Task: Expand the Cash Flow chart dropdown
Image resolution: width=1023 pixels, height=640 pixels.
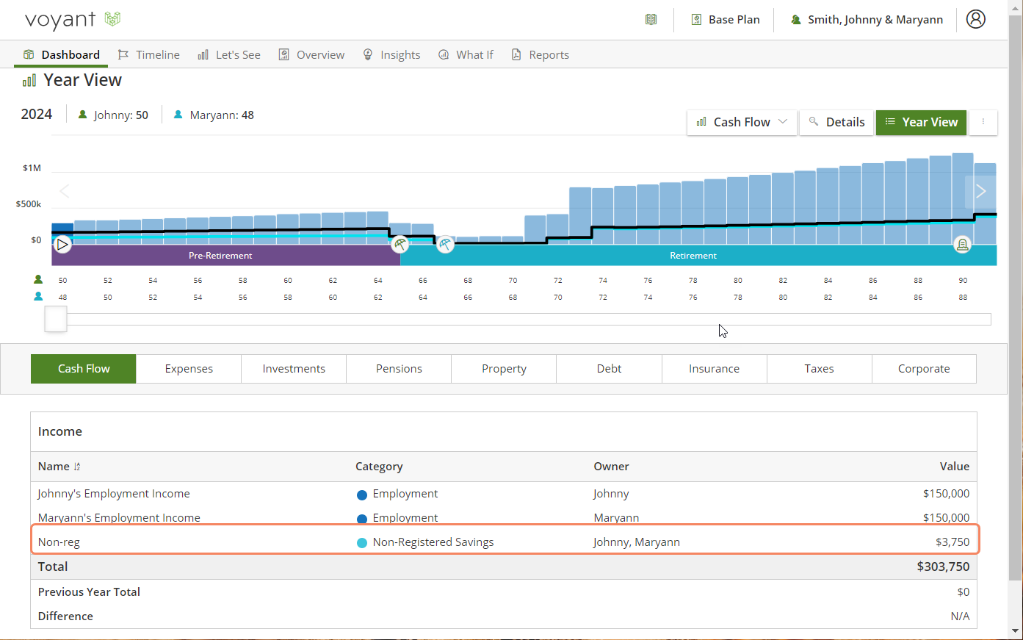Action: point(742,122)
